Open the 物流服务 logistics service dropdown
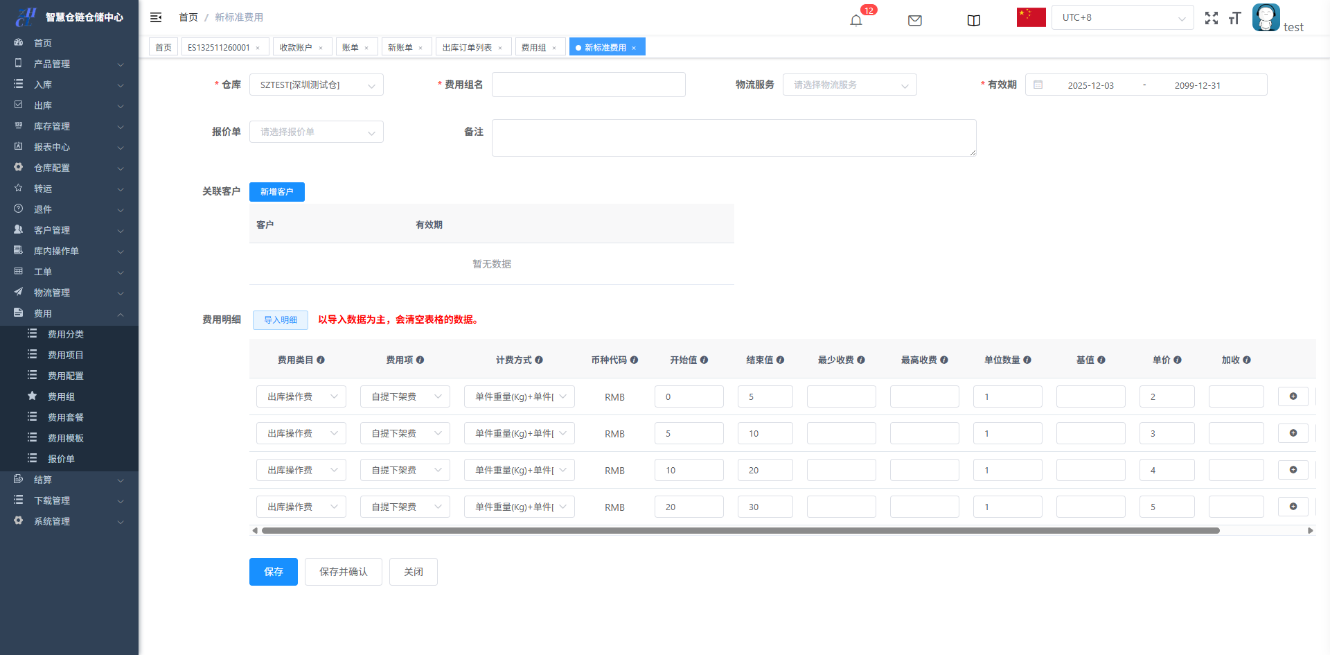Image resolution: width=1330 pixels, height=655 pixels. pos(849,85)
